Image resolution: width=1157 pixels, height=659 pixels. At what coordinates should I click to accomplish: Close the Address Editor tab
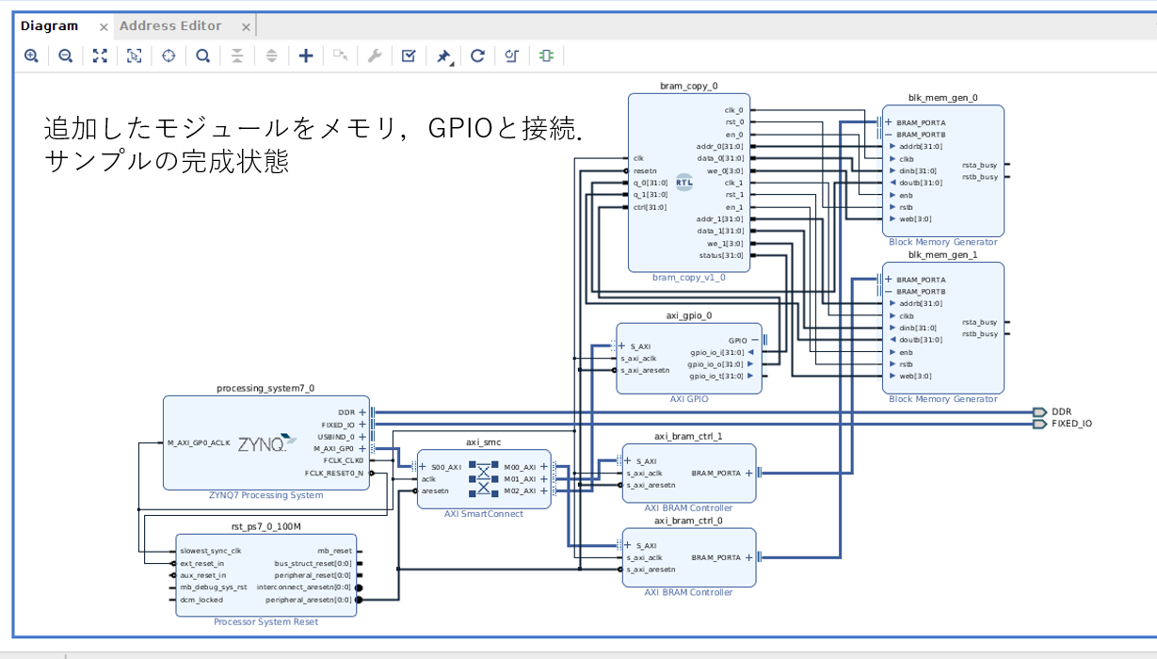[x=246, y=25]
